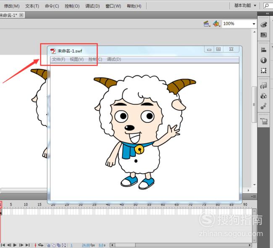Open the 控制(O) menu in Flash
This screenshot has height=248, width=273.
click(72, 6)
